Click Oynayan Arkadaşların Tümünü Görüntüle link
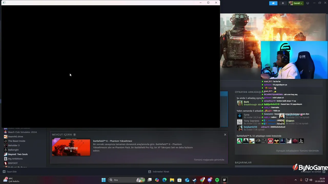The image size is (328, 184). point(298,151)
